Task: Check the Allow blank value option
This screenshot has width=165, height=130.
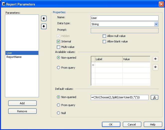Action: coord(104,42)
